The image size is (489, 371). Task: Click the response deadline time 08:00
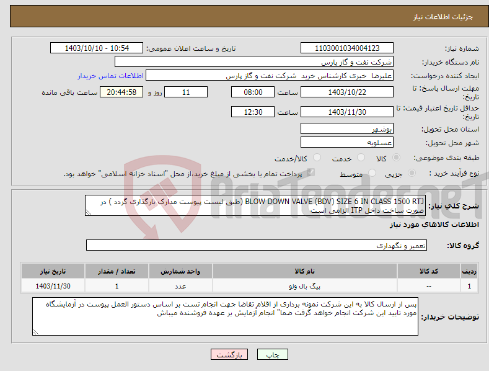253,92
